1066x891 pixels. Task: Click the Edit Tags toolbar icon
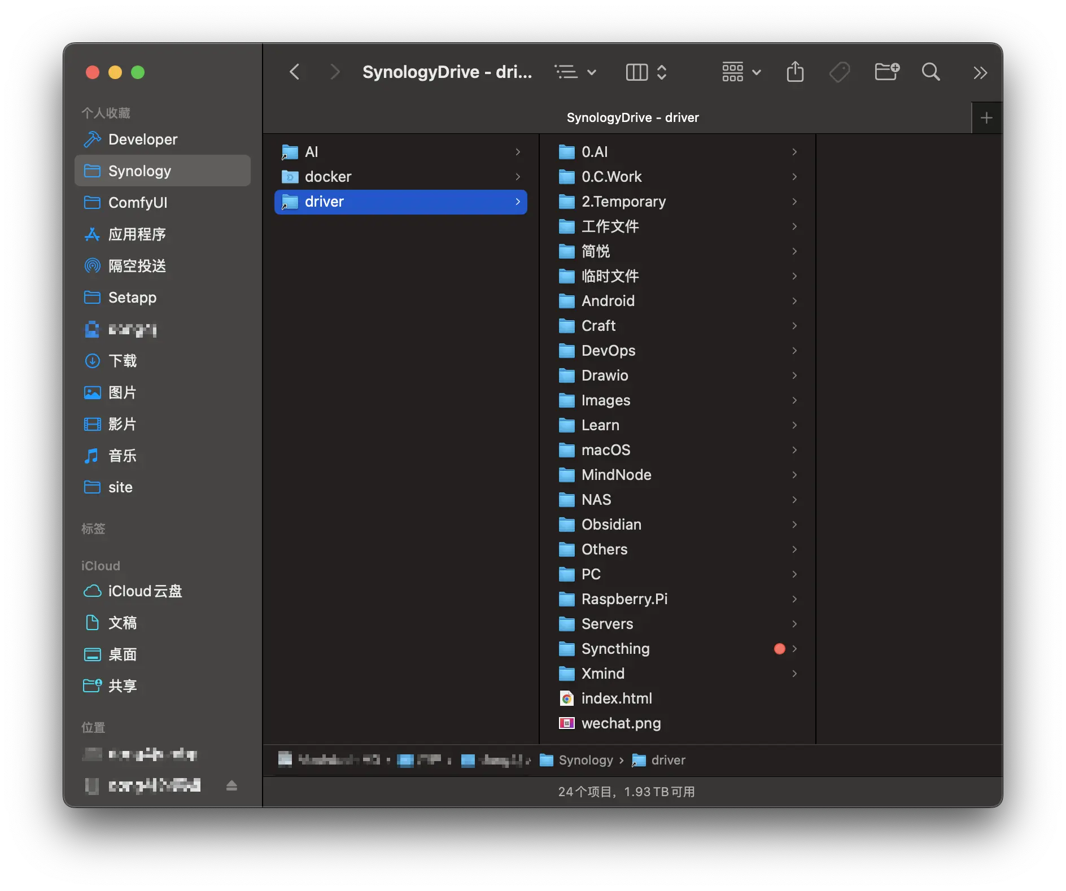(x=840, y=72)
